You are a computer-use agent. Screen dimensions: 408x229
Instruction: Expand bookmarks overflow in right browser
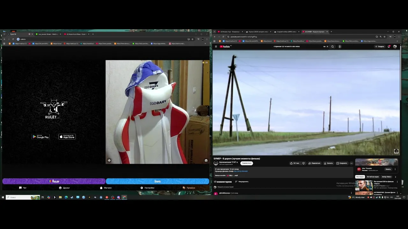(398, 41)
